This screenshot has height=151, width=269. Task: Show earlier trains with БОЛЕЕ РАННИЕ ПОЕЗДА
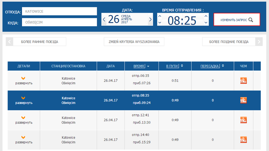pyautogui.click(x=39, y=42)
